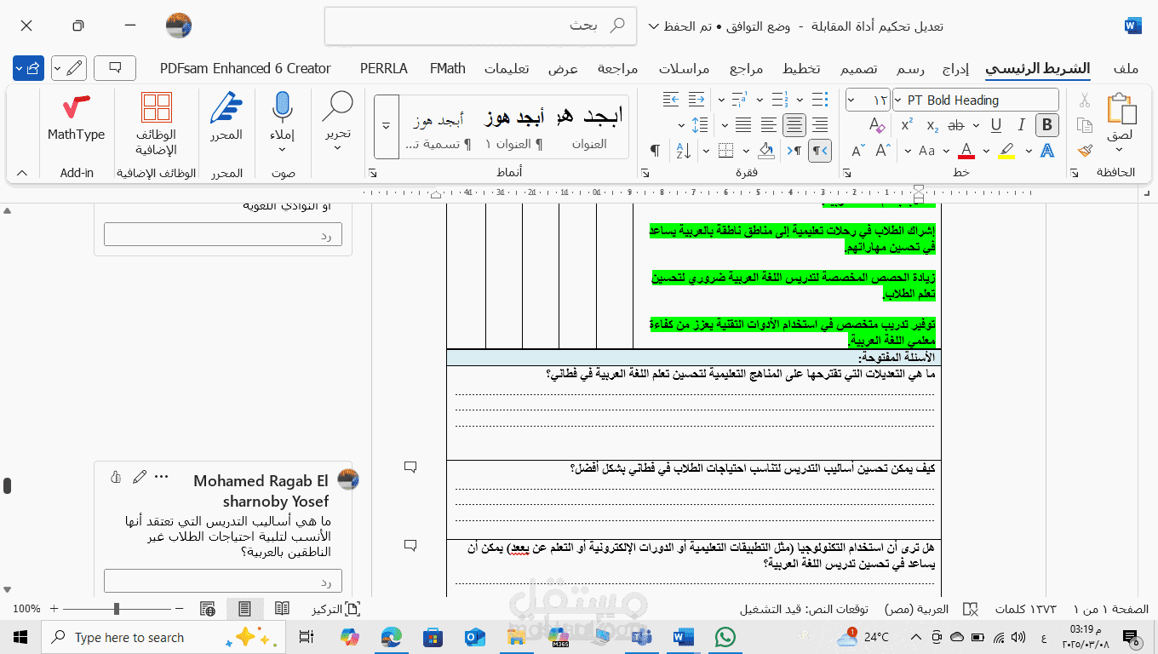Select the Format Painter brush icon
1158x654 pixels.
click(1084, 151)
